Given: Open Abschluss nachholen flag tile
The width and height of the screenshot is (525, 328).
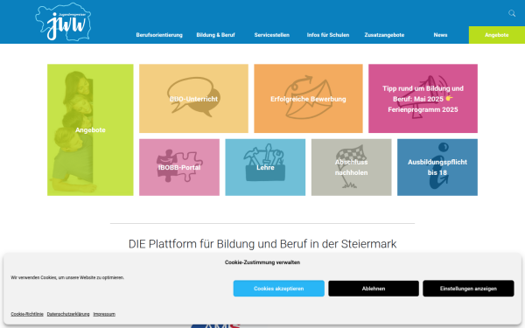Looking at the screenshot, I should click(x=351, y=167).
